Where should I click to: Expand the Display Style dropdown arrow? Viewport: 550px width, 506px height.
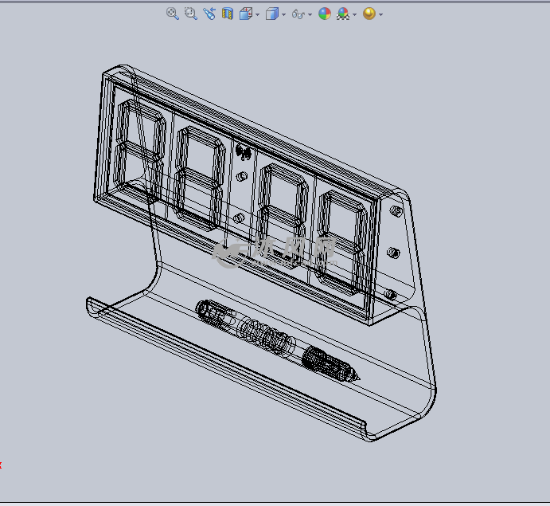(283, 15)
